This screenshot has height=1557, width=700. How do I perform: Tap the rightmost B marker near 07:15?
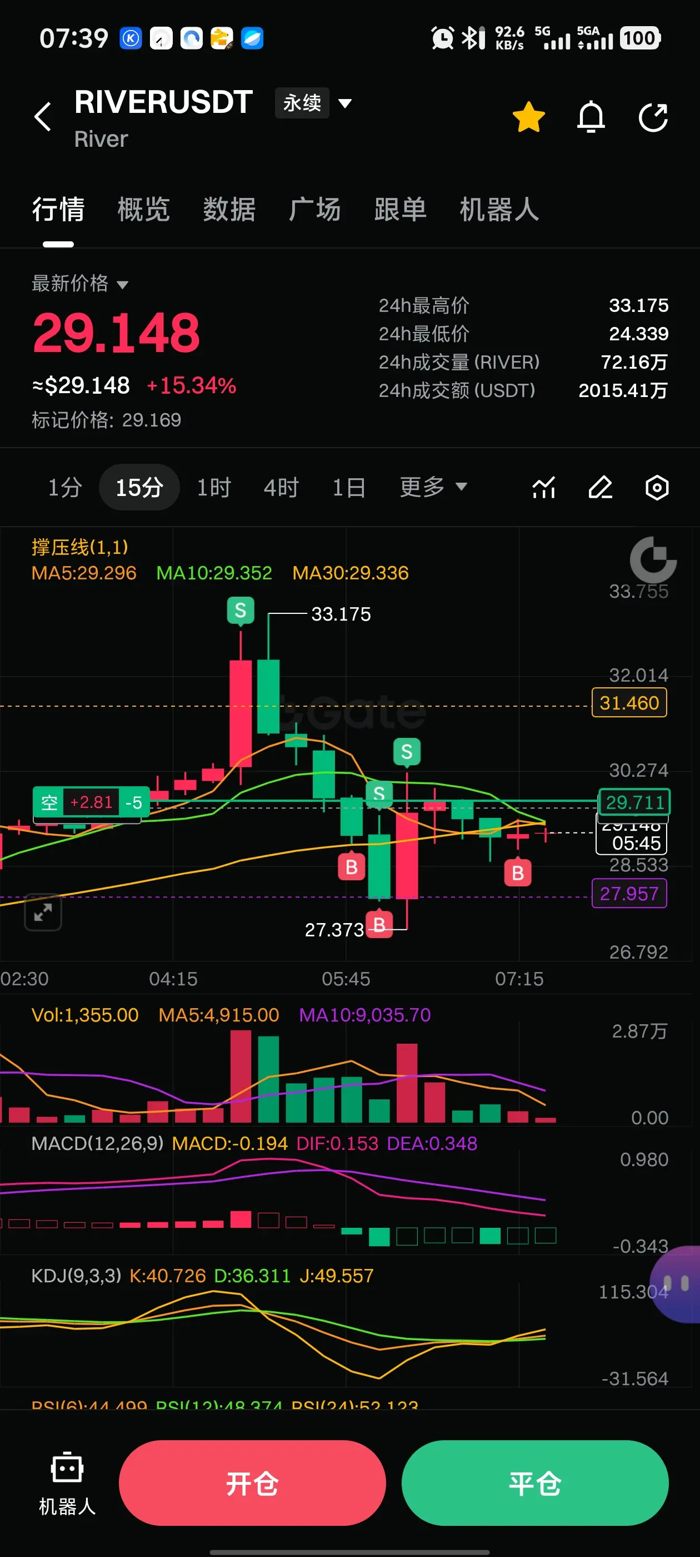click(x=518, y=873)
